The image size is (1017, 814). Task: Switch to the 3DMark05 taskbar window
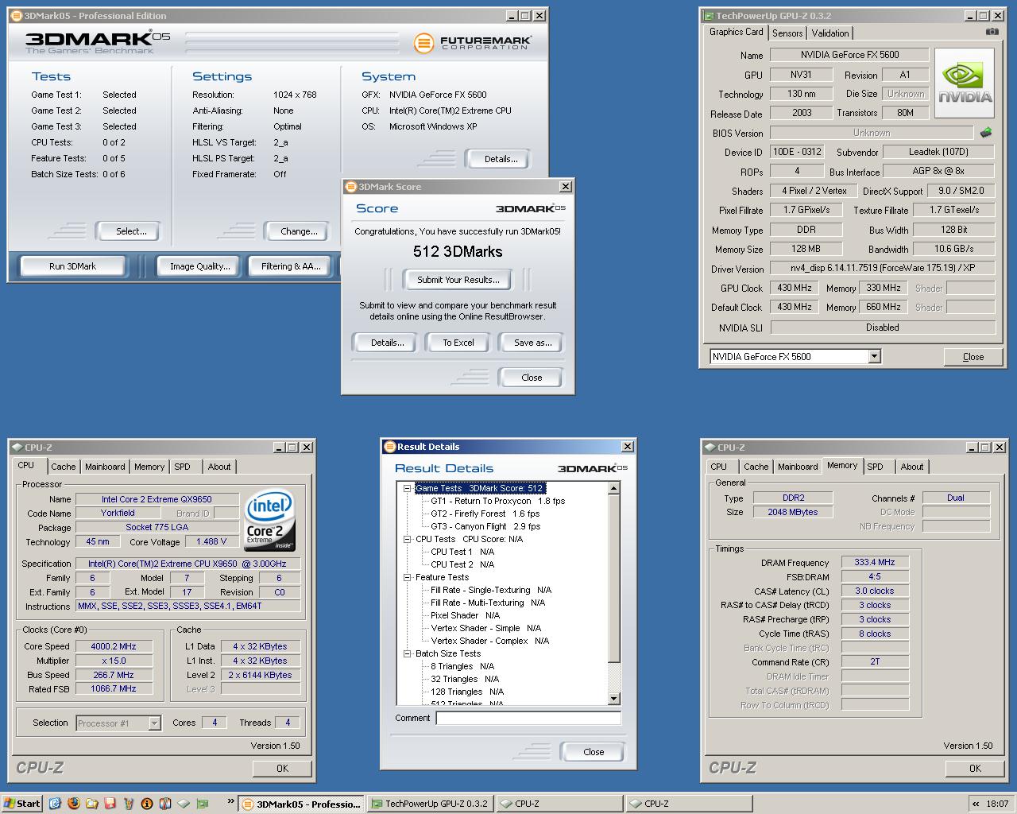point(300,804)
